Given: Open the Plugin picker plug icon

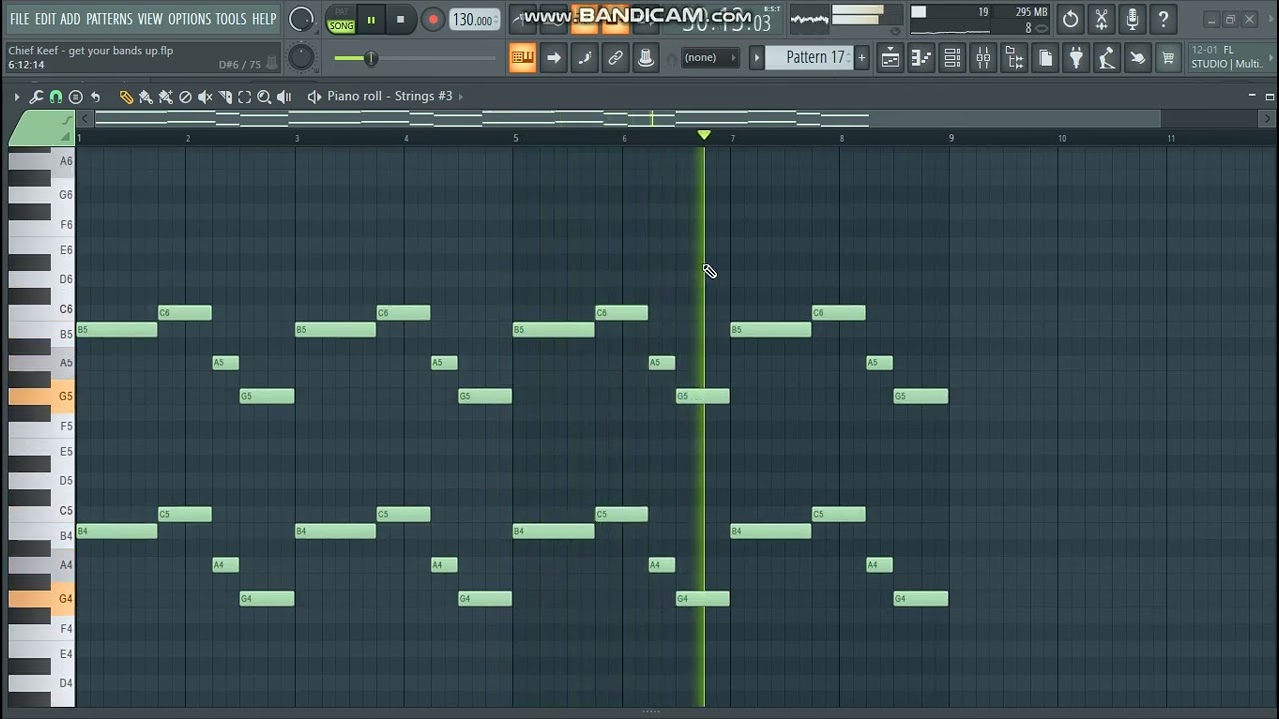Looking at the screenshot, I should tap(1076, 58).
